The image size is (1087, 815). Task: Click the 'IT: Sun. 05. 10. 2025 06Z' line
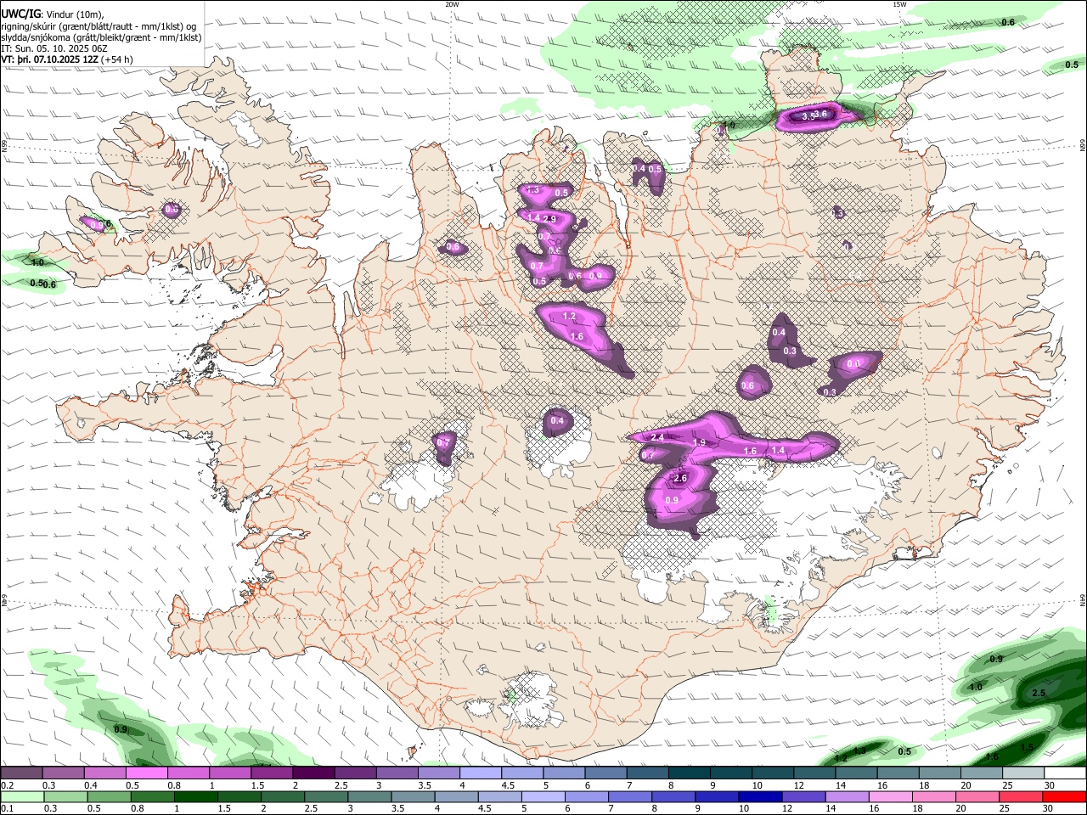pyautogui.click(x=54, y=48)
